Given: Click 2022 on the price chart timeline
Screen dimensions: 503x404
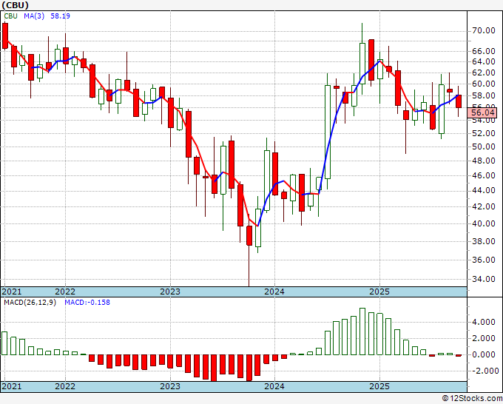Looking at the screenshot, I should pos(65,292).
